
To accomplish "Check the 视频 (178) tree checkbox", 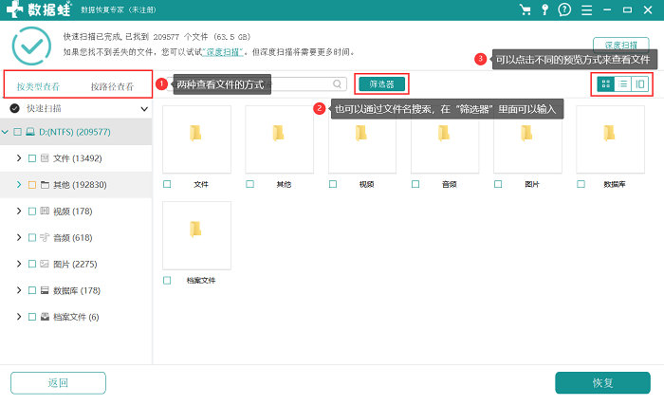I will (x=31, y=211).
